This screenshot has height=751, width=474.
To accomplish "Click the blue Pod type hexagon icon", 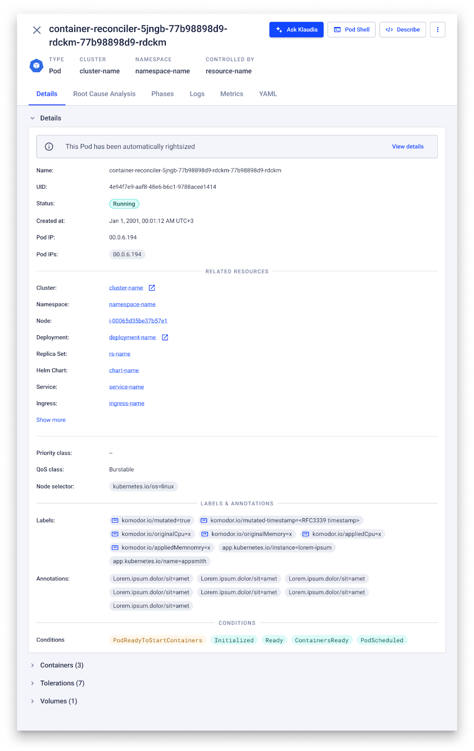I will click(37, 66).
